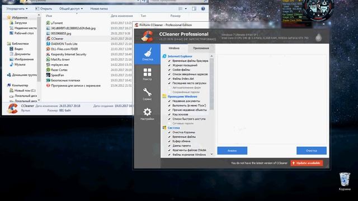Select Mail.Ru Агент icon
Image resolution: width=358 pixels, height=201 pixels.
point(48,60)
